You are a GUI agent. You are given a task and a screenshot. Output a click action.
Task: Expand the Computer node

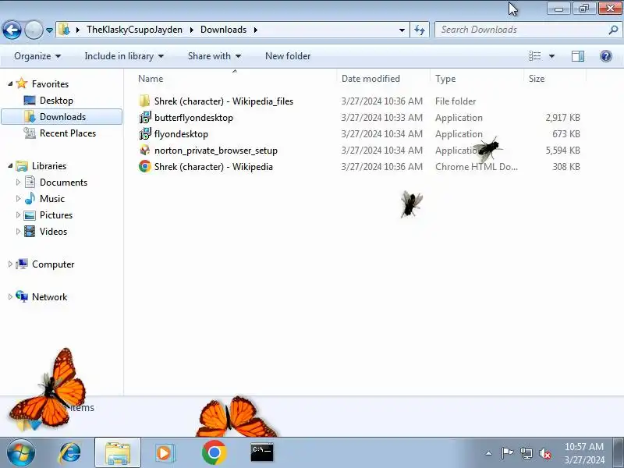point(10,264)
